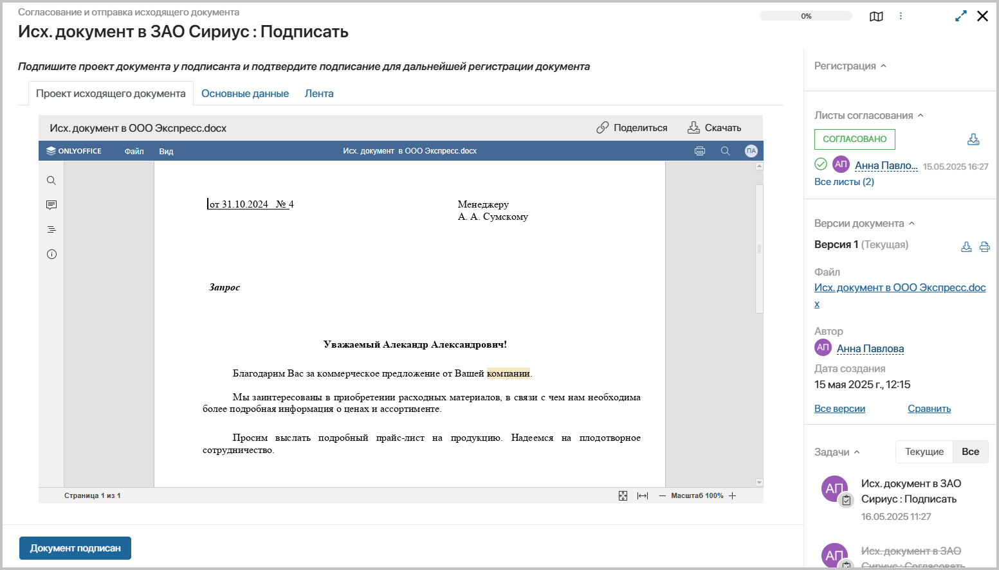
Task: Click the ПА user avatar
Action: point(751,151)
